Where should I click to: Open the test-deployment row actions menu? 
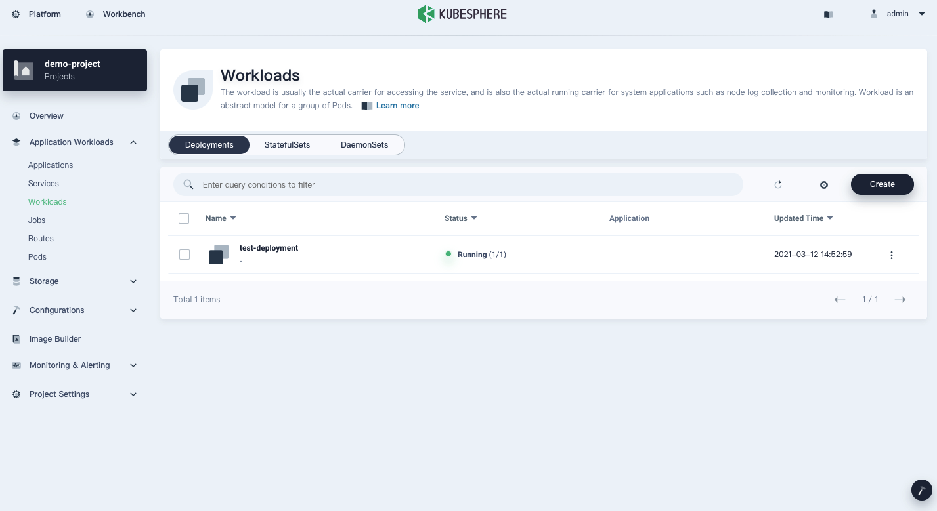[x=892, y=255]
